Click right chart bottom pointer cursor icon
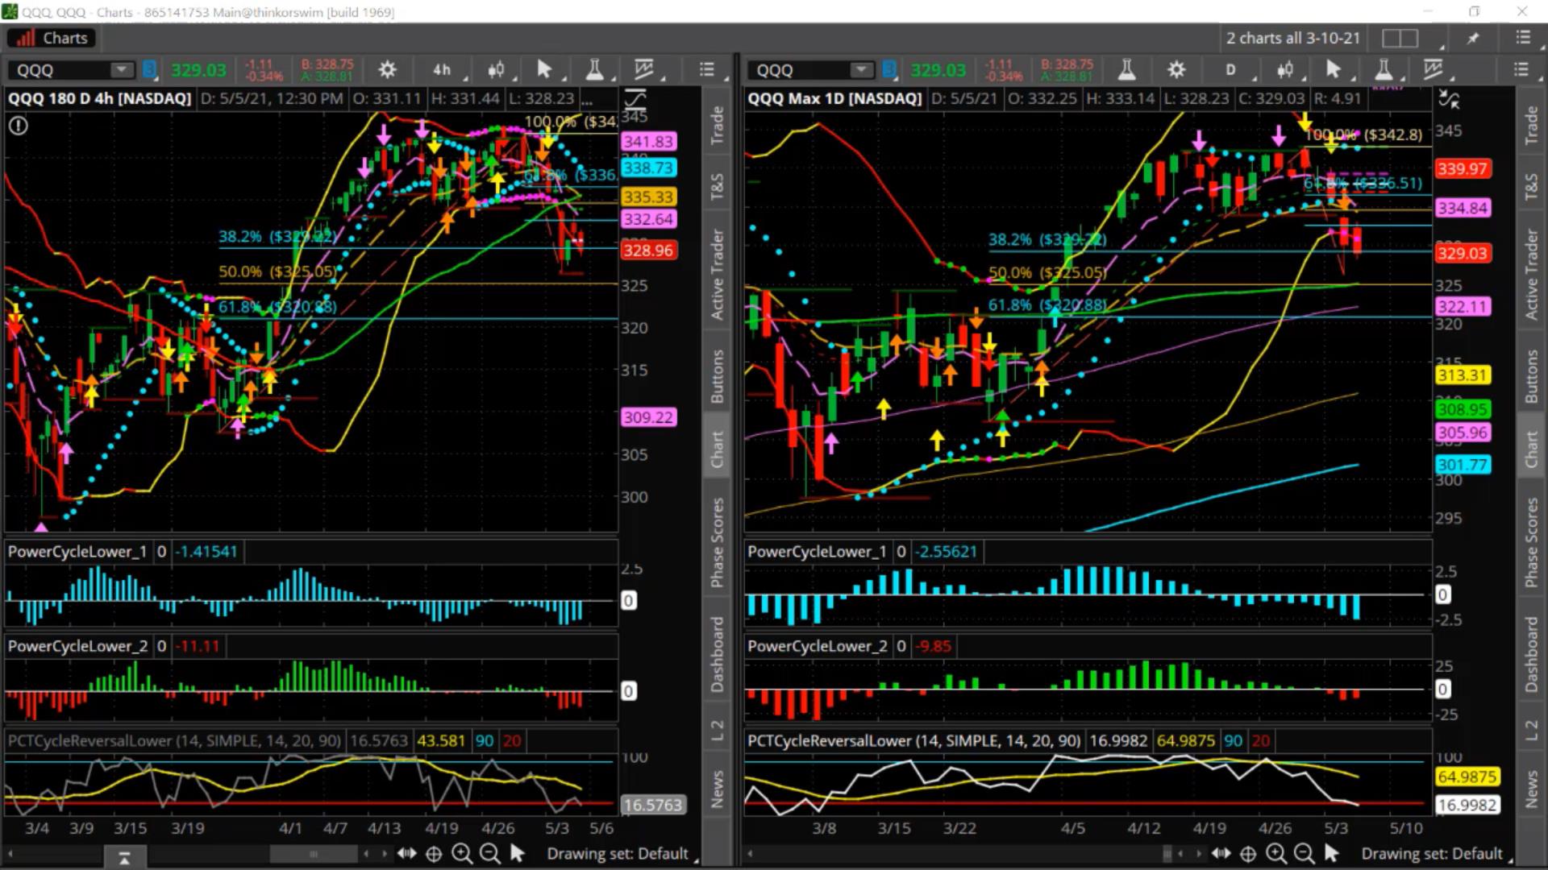This screenshot has width=1548, height=870. [1332, 854]
